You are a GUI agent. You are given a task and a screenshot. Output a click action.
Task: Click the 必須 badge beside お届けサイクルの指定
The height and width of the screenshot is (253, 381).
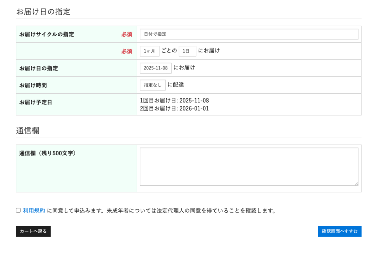(x=127, y=34)
